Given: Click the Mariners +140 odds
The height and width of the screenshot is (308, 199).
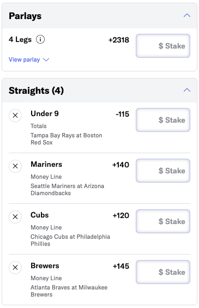Looking at the screenshot, I should 120,165.
